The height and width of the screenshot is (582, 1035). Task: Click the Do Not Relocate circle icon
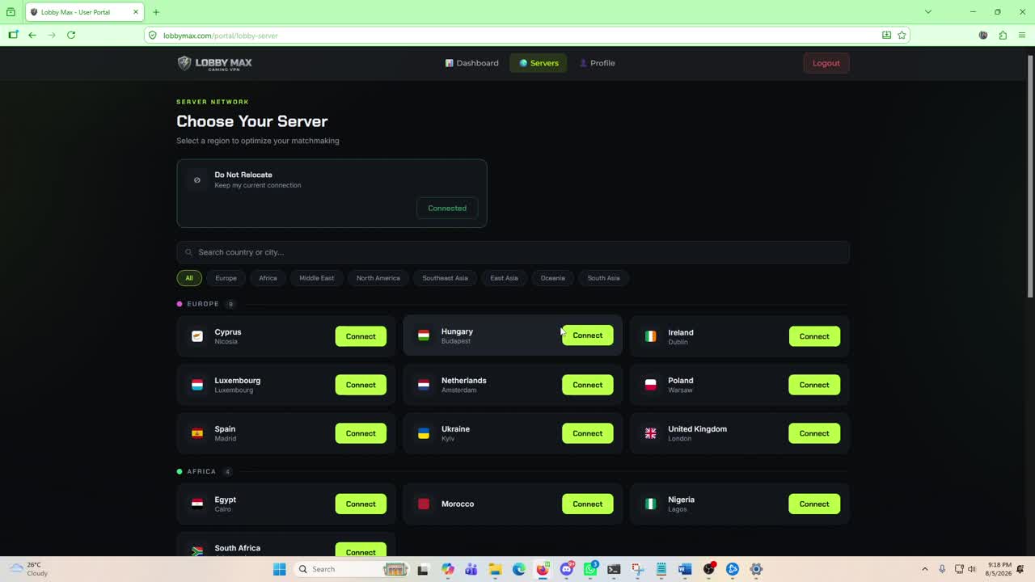coord(197,179)
